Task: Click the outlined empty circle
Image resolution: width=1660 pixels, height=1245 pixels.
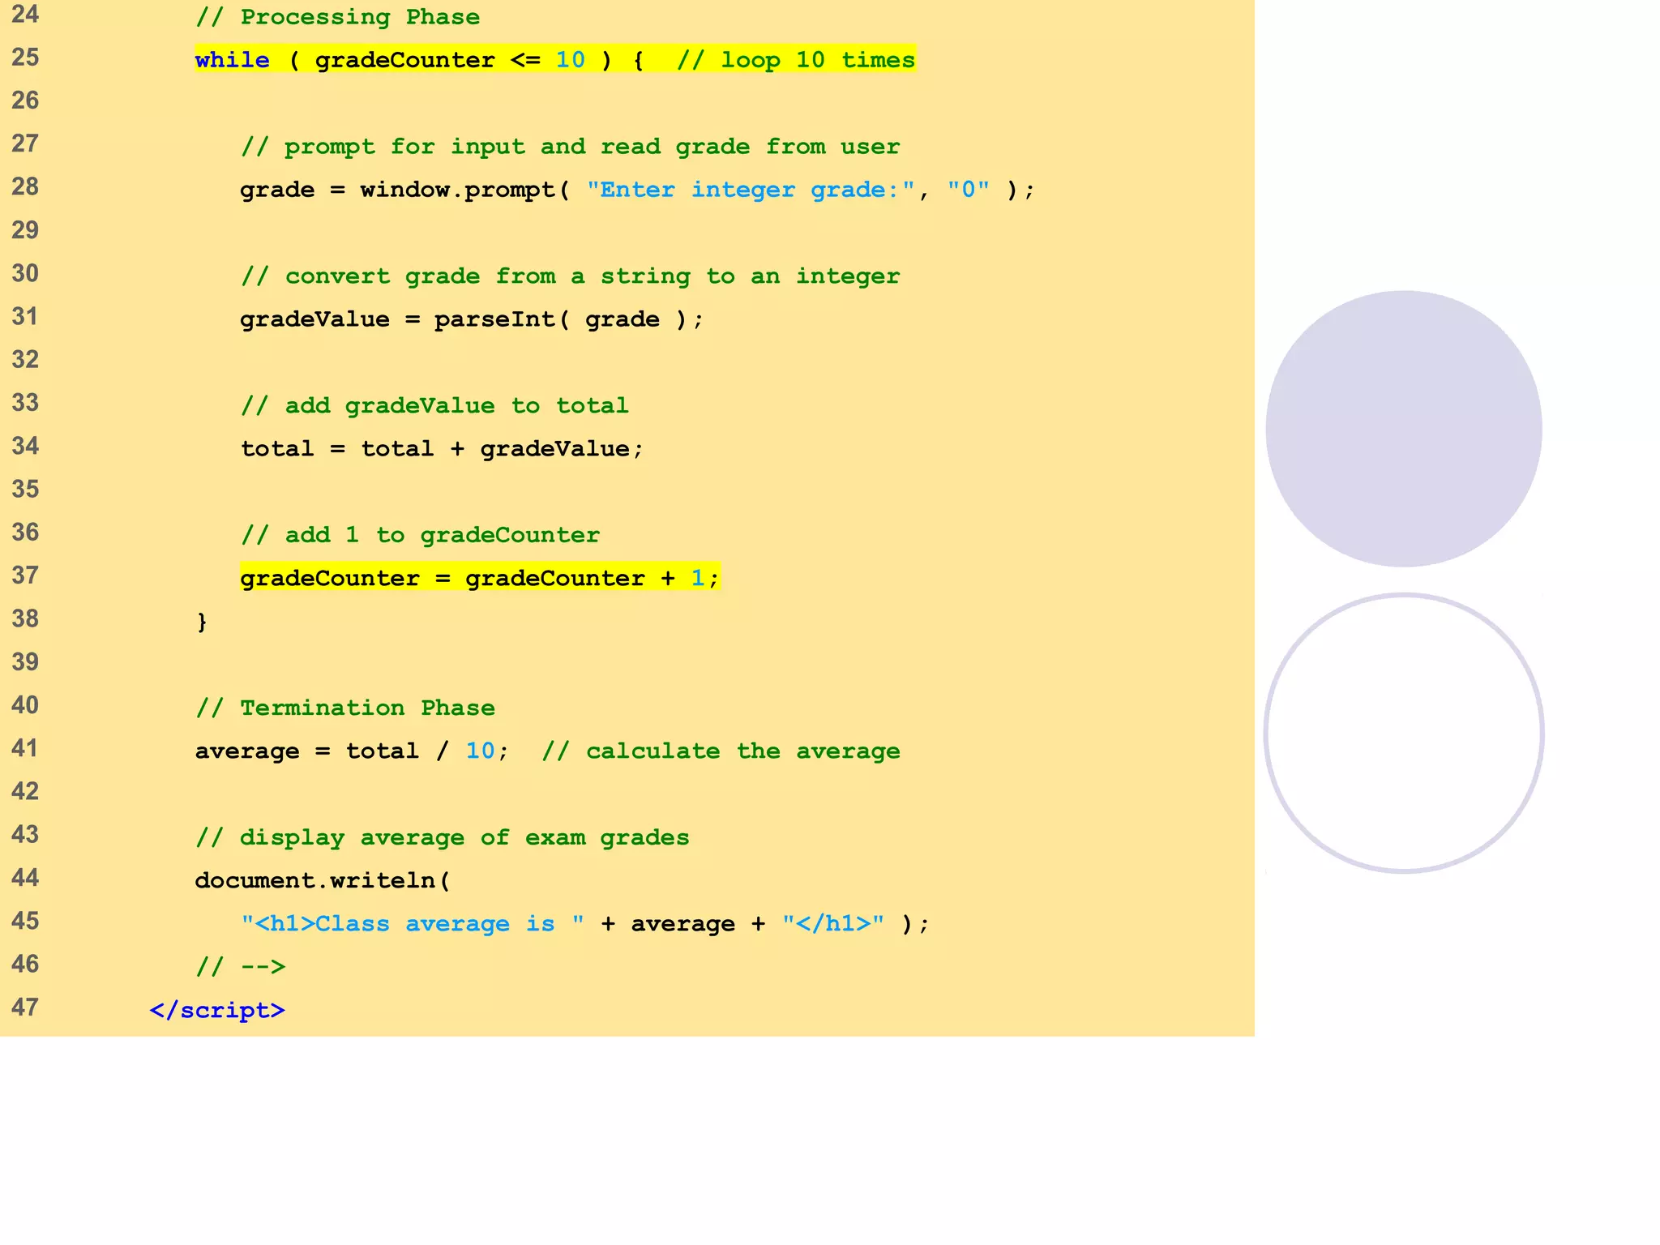Action: point(1403,734)
